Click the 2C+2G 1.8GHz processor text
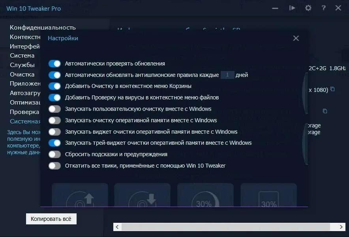349x237 pixels. click(x=327, y=68)
